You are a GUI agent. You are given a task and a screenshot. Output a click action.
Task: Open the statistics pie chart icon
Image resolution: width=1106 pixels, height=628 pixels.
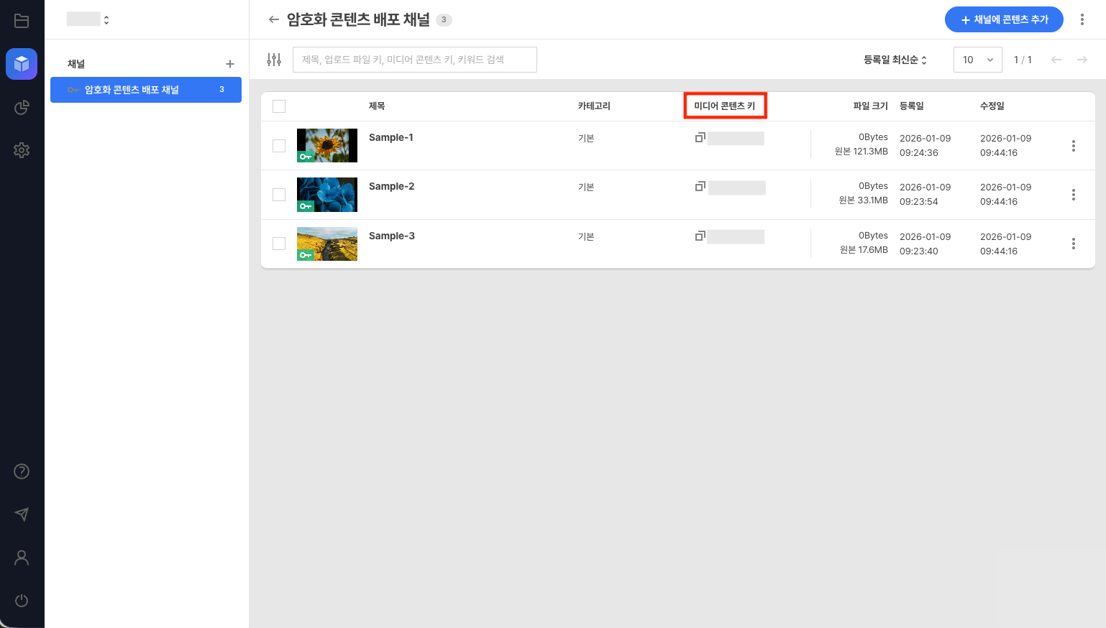pos(22,108)
